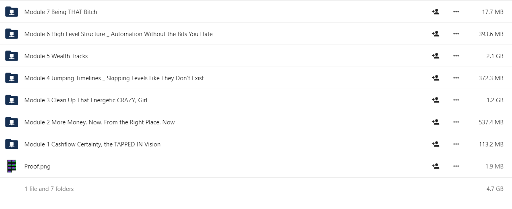Open Proof.png image thumbnail

coord(12,166)
